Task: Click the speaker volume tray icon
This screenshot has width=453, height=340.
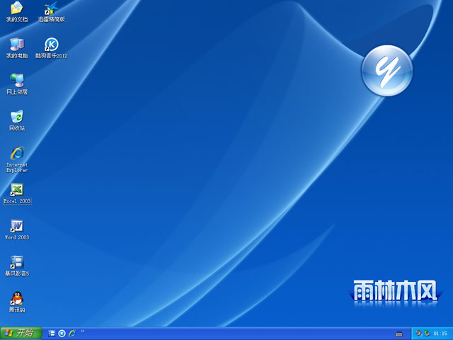Action: point(419,334)
